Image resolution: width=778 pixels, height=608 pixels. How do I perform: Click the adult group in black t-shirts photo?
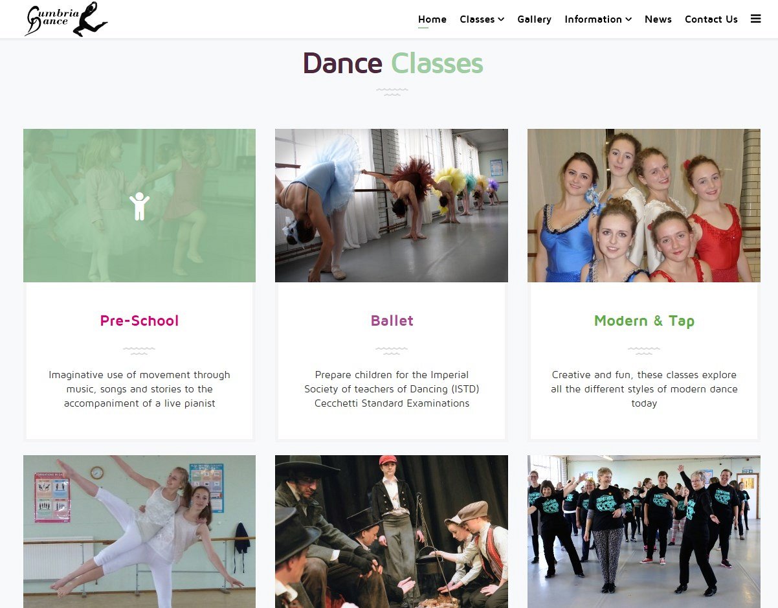coord(644,532)
